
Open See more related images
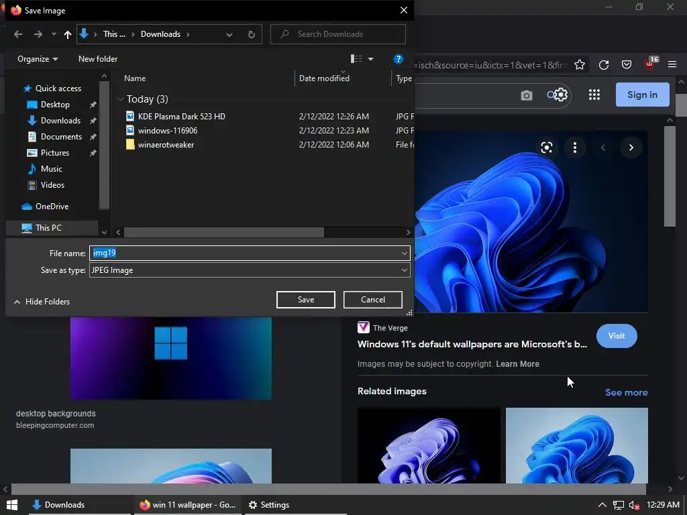coord(626,392)
